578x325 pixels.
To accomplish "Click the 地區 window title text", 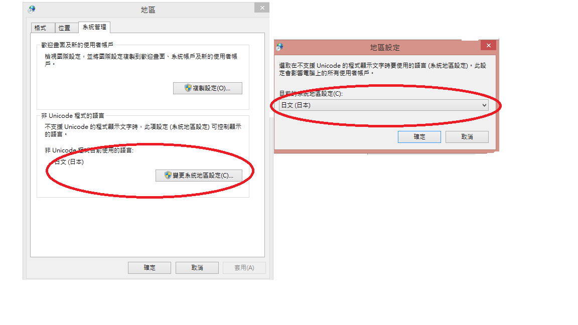I will (148, 10).
